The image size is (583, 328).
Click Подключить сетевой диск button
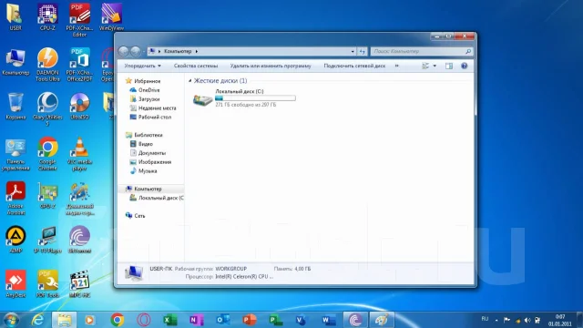point(354,66)
